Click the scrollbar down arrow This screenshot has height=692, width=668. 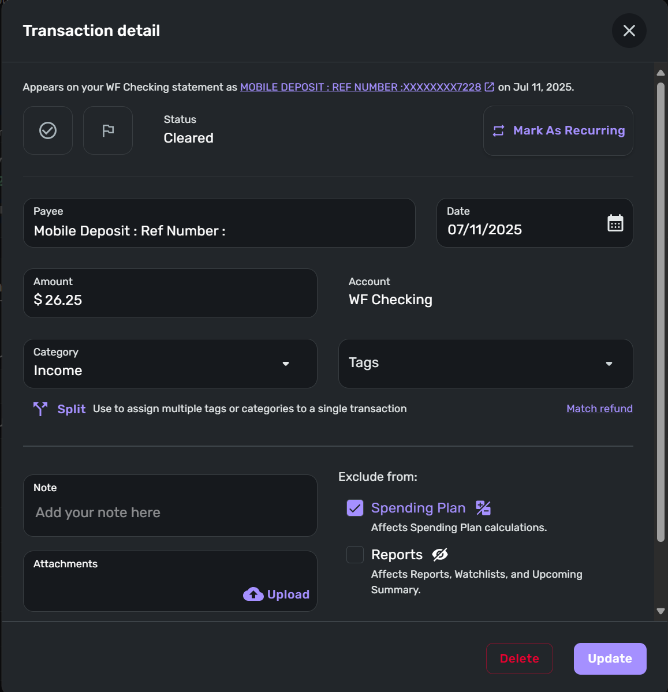tap(660, 611)
